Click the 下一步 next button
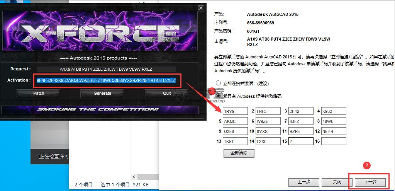395x191 pixels. coord(370,182)
